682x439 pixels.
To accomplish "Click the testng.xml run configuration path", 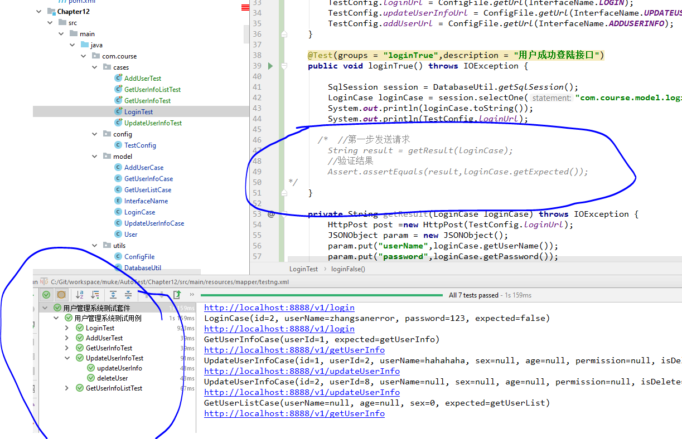I will [x=170, y=282].
